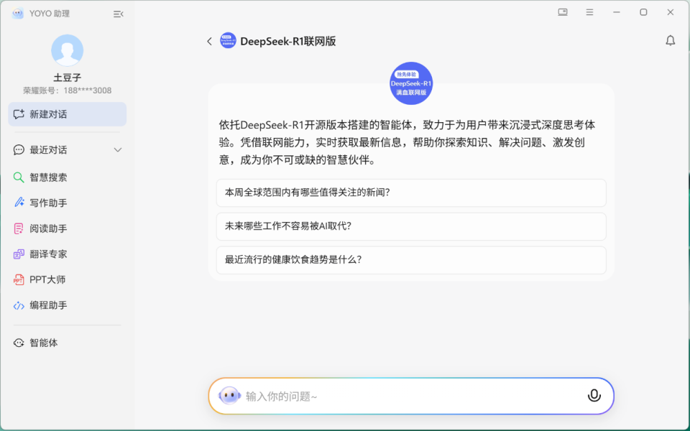Screen dimensions: 690x431
Task: Click the smart search magnifier icon
Action: (19, 177)
